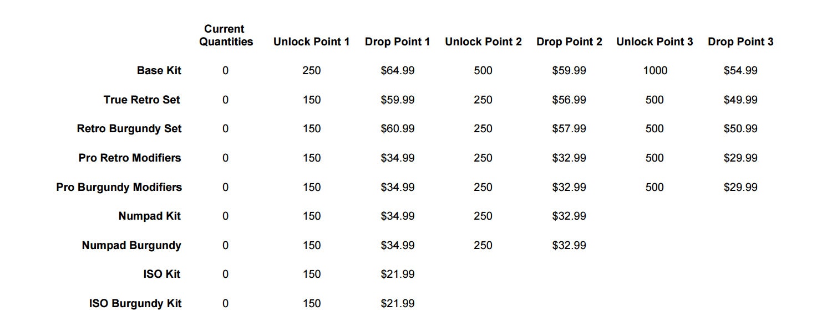Select the Numpad Kit row label
Viewport: 832px width, 332px height.
tap(150, 216)
